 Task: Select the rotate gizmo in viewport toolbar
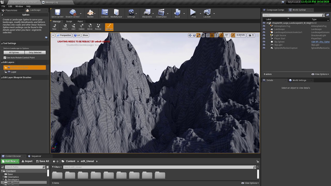(x=194, y=35)
